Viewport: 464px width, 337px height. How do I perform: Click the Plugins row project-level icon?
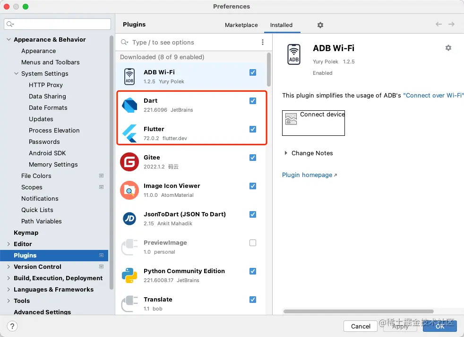click(x=101, y=255)
